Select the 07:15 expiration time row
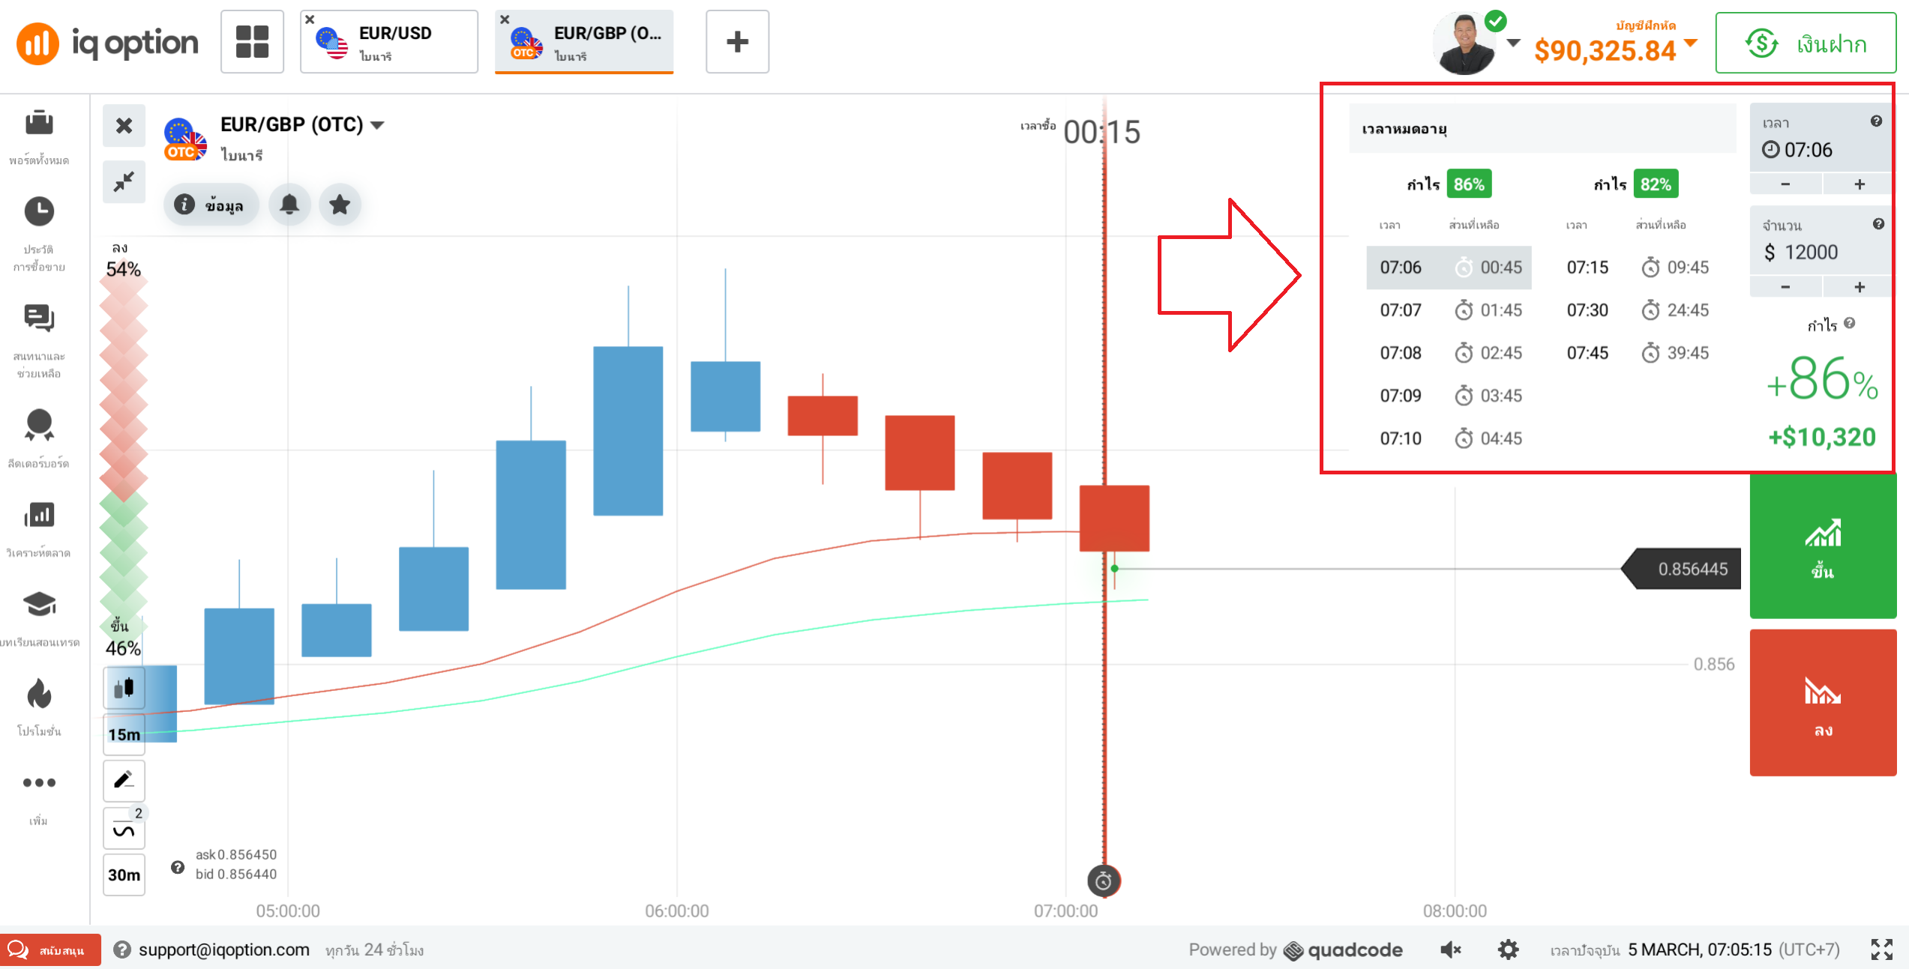 1637,268
